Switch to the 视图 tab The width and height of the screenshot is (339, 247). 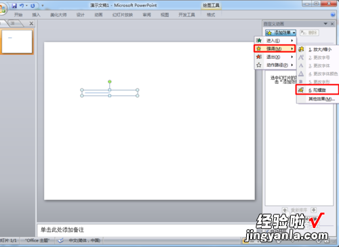(165, 15)
